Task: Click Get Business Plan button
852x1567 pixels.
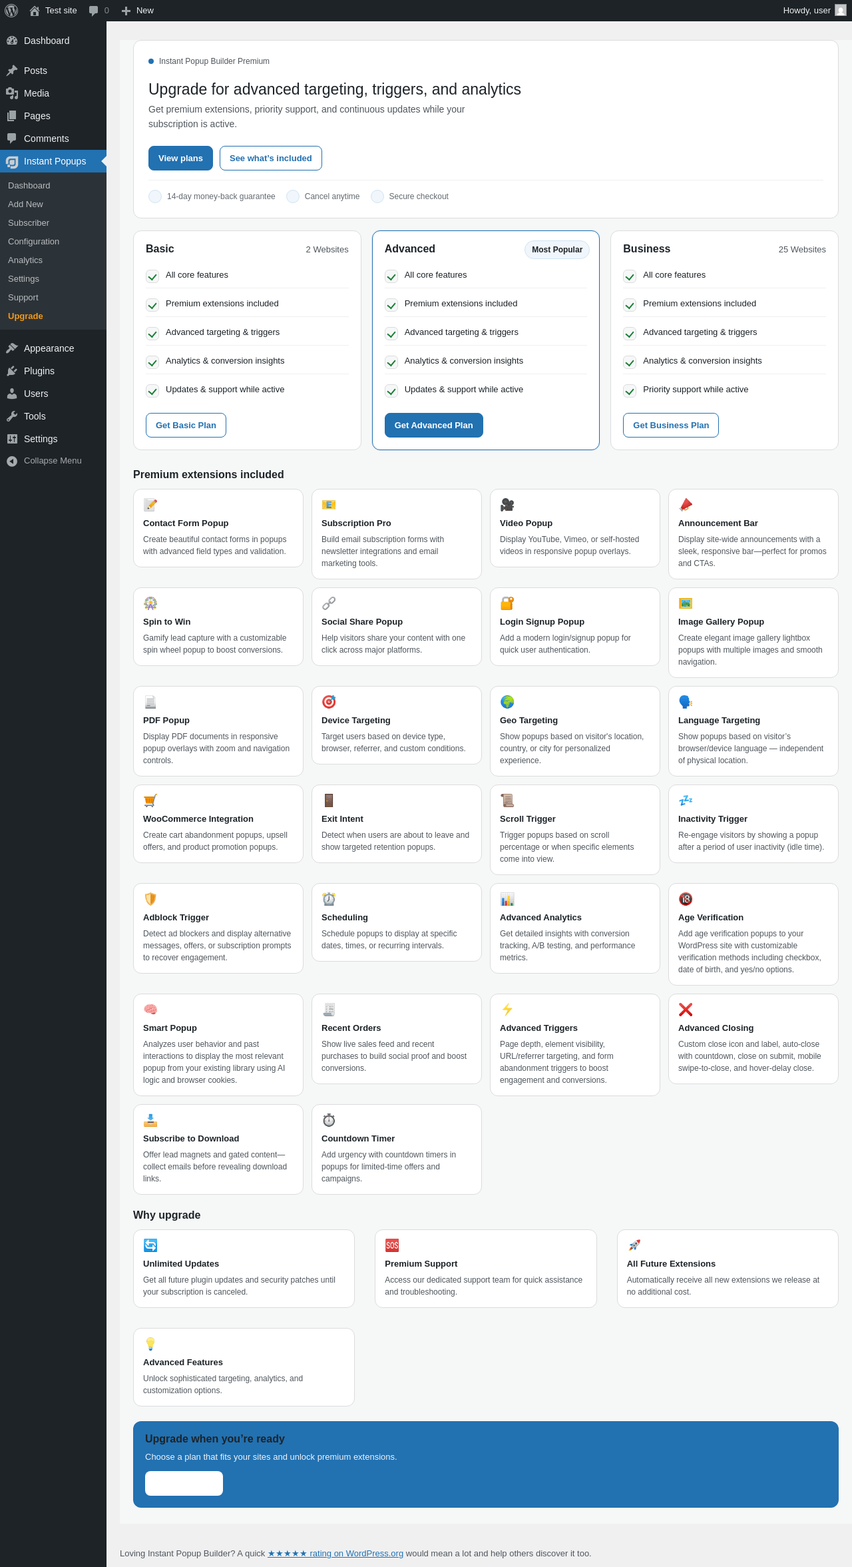Action: point(671,426)
